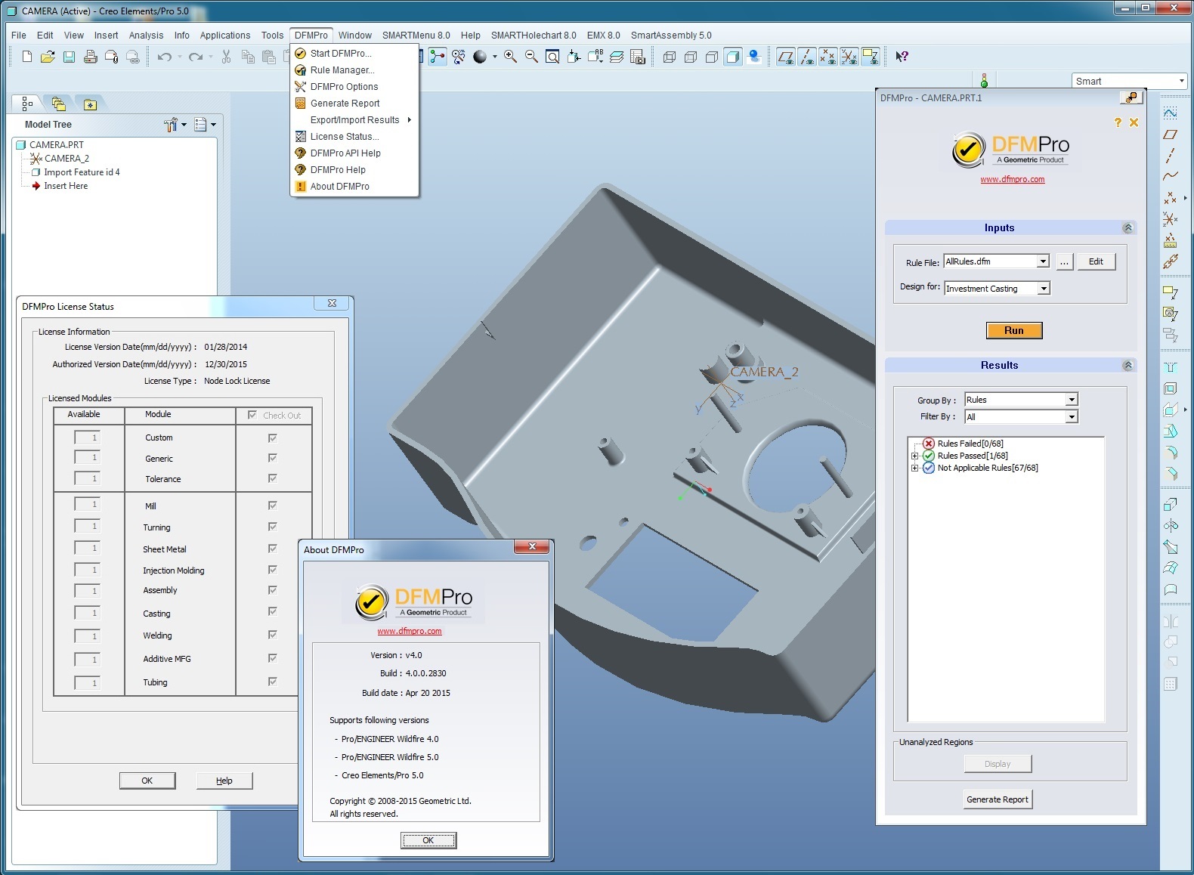1194x875 pixels.
Task: Click the New file icon in the toolbar
Action: (27, 57)
